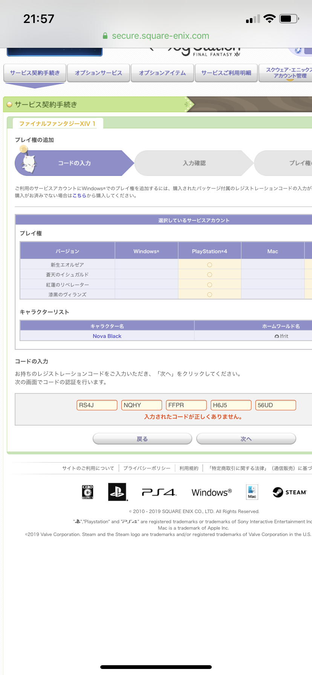The height and width of the screenshot is (675, 312).
Task: Click the Mac Finder icon in the footer
Action: coord(252,492)
